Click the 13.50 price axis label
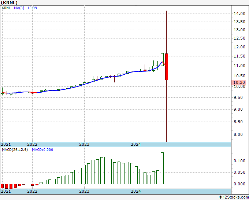This screenshot has width=249, height=200. [239, 22]
